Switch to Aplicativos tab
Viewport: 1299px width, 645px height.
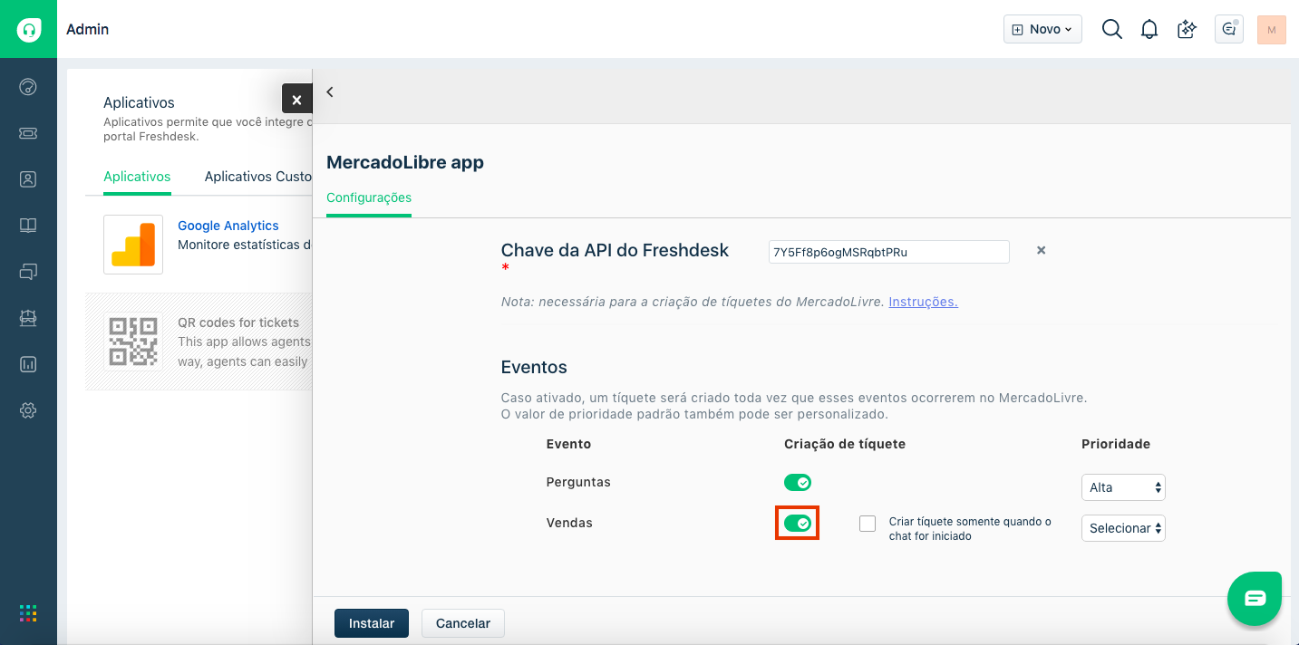(x=137, y=177)
